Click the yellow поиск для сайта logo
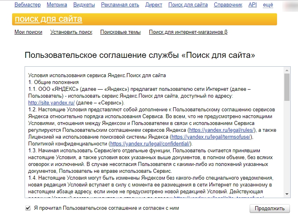Image resolution: width=298 pixels, height=219 pixels. pos(48,19)
